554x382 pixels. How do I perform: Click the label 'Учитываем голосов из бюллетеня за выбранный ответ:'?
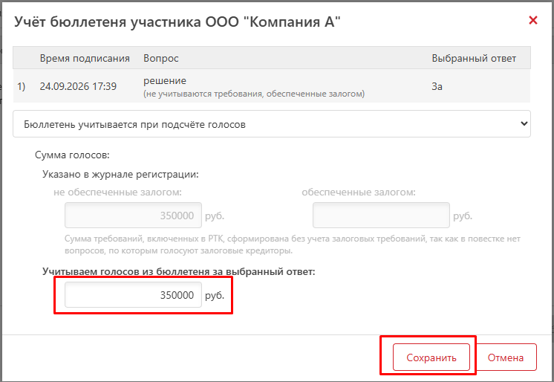click(179, 271)
